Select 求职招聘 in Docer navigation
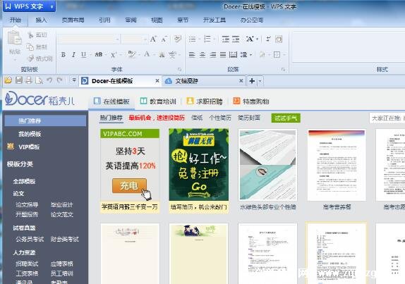 click(x=205, y=101)
